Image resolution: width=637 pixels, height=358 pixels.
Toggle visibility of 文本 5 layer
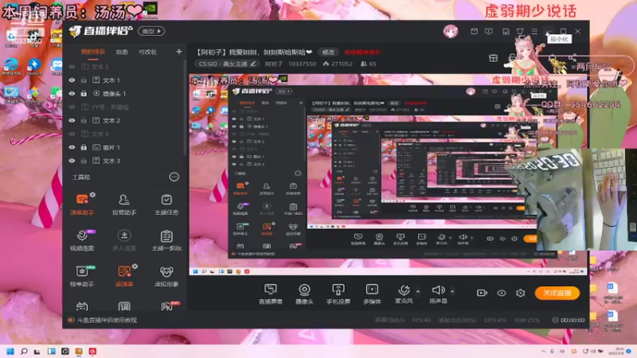(72, 67)
